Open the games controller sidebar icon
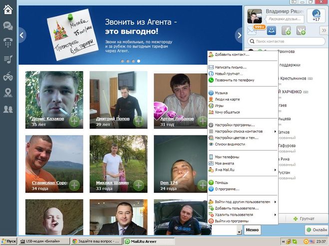The height and width of the screenshot is (246, 329). click(8, 76)
